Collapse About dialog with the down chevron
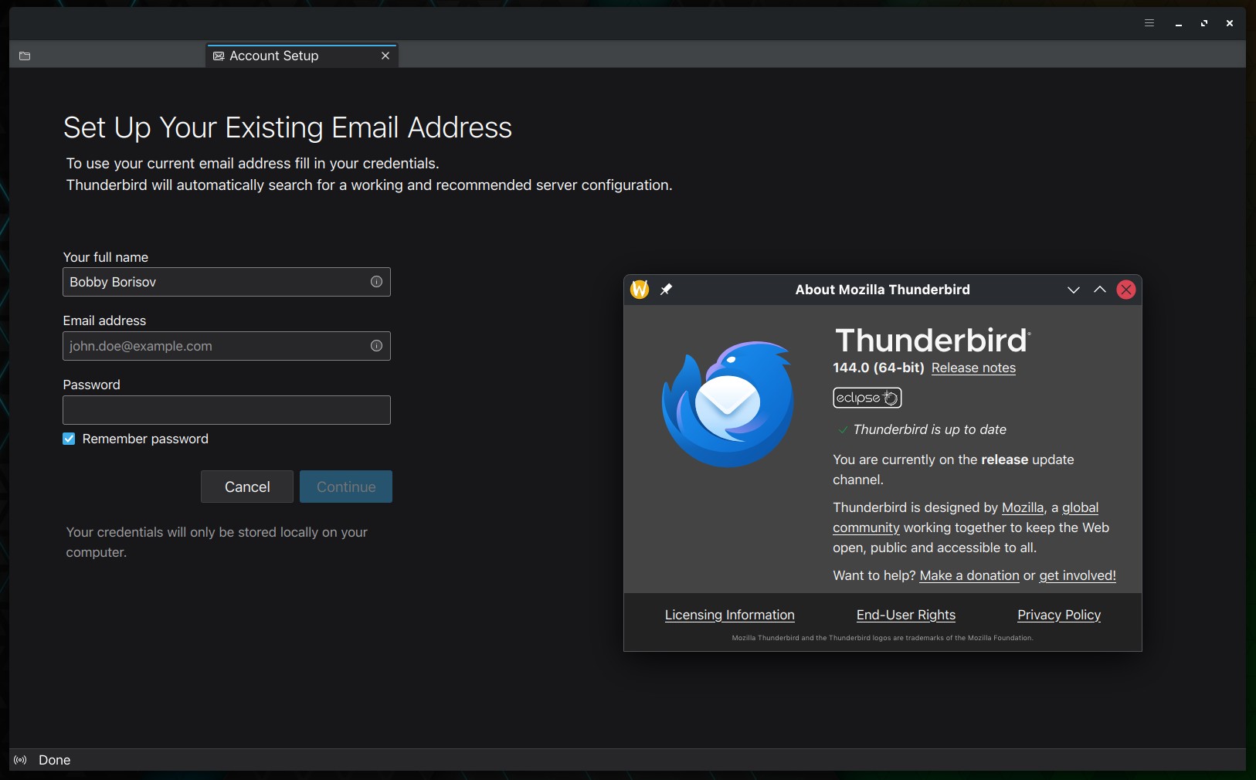 tap(1073, 290)
